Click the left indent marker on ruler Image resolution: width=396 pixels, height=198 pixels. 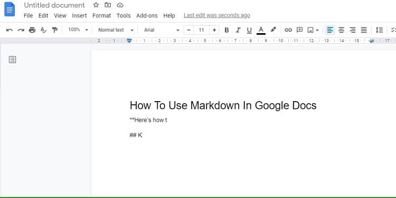tap(129, 41)
